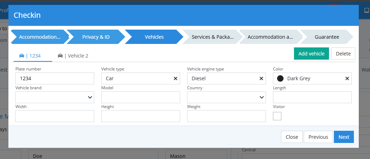Switch to the Vehicle 2 tab
The height and width of the screenshot is (159, 370).
coord(73,56)
